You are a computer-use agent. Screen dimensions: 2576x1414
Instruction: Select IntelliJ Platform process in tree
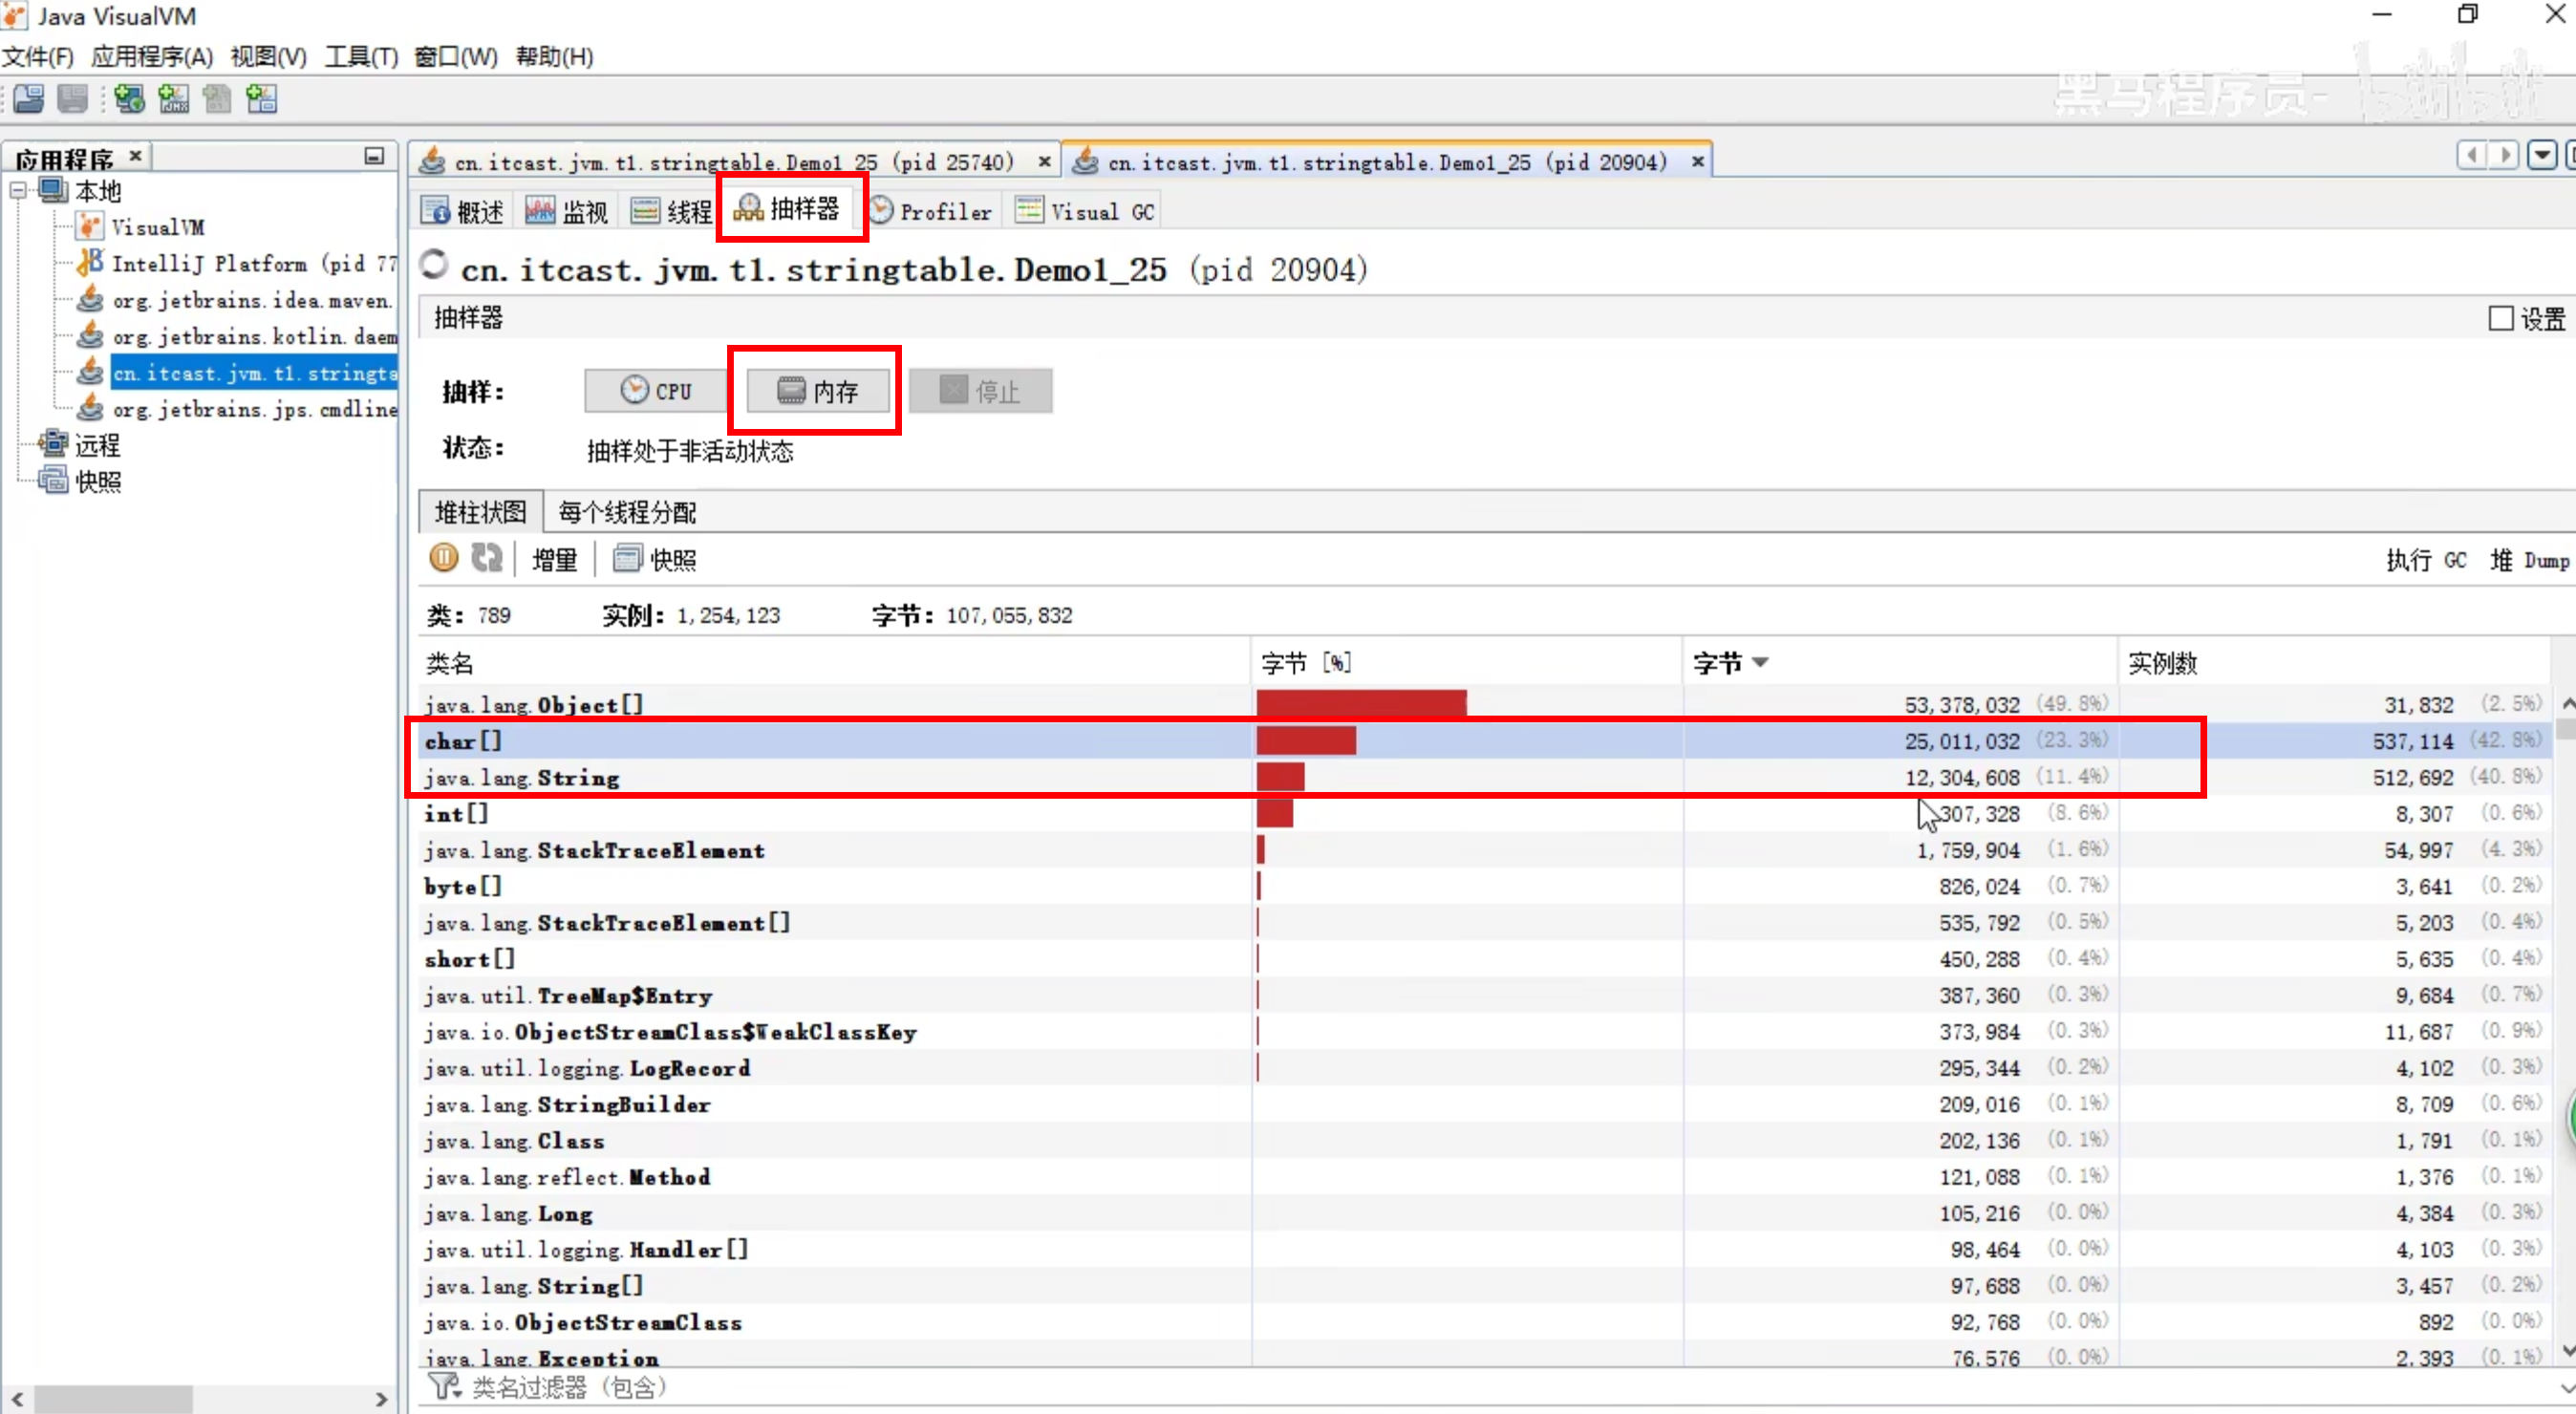click(x=210, y=263)
